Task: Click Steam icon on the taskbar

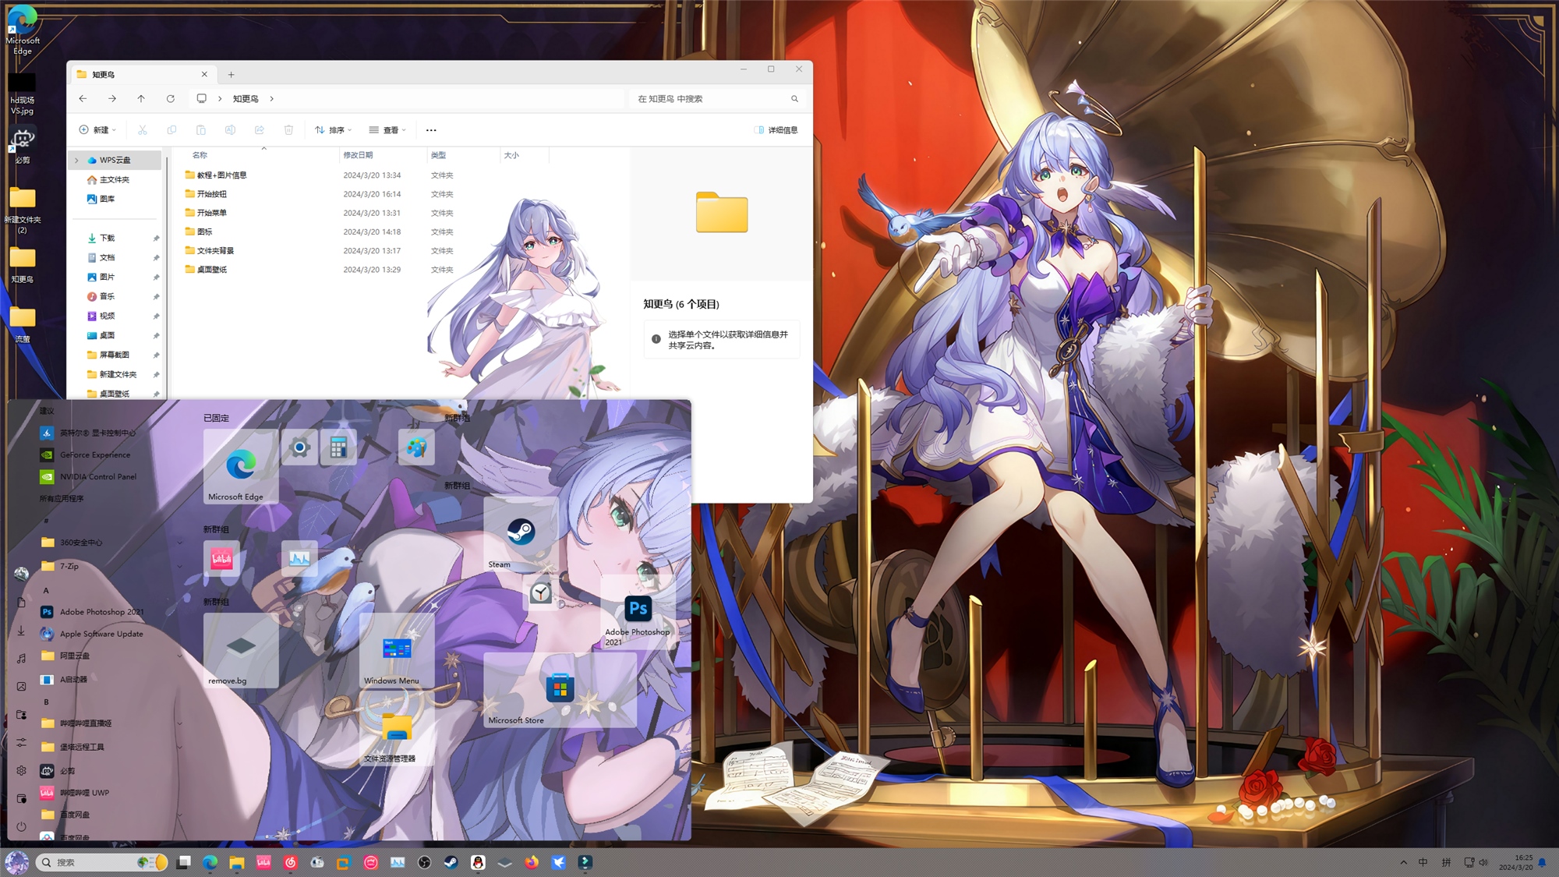Action: click(451, 862)
